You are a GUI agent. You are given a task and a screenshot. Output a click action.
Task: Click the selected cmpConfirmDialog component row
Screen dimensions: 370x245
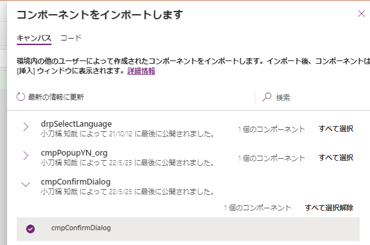[188, 229]
